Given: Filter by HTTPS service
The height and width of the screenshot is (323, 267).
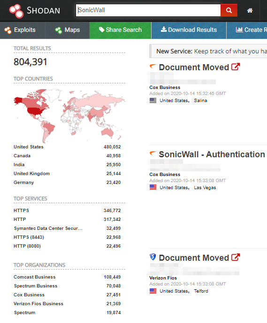Looking at the screenshot, I should 21,211.
